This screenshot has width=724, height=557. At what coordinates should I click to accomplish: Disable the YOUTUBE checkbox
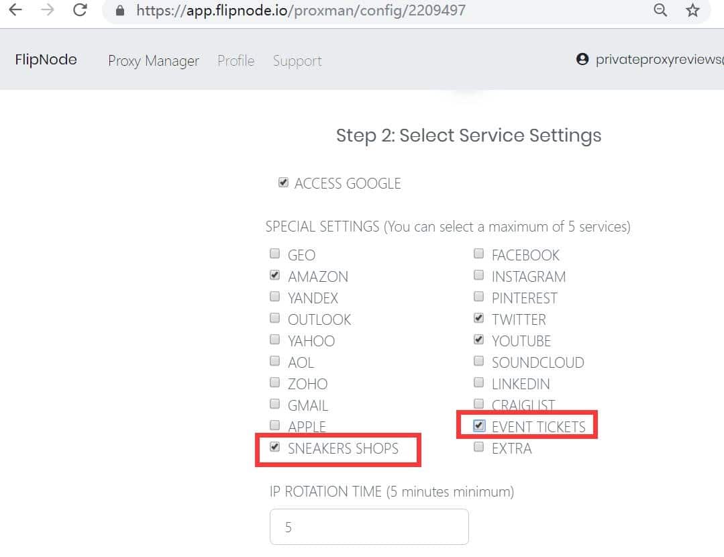pos(479,340)
